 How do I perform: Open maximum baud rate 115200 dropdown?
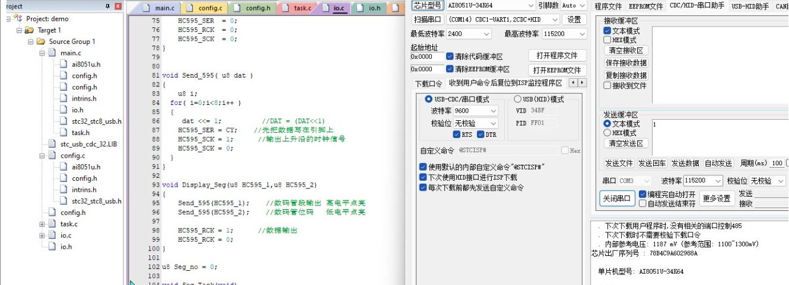coord(583,34)
